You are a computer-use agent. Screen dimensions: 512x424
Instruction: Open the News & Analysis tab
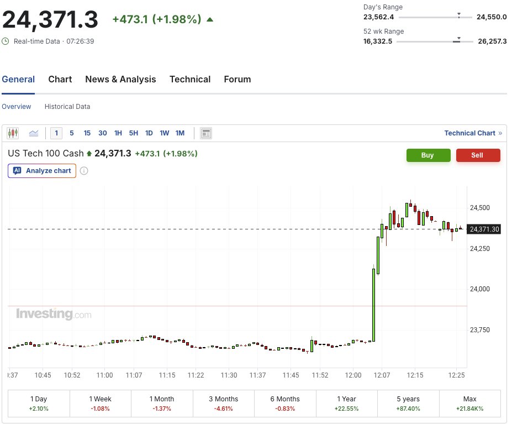pyautogui.click(x=120, y=80)
